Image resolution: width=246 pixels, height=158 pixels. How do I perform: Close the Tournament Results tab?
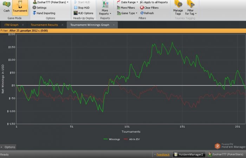[63, 25]
